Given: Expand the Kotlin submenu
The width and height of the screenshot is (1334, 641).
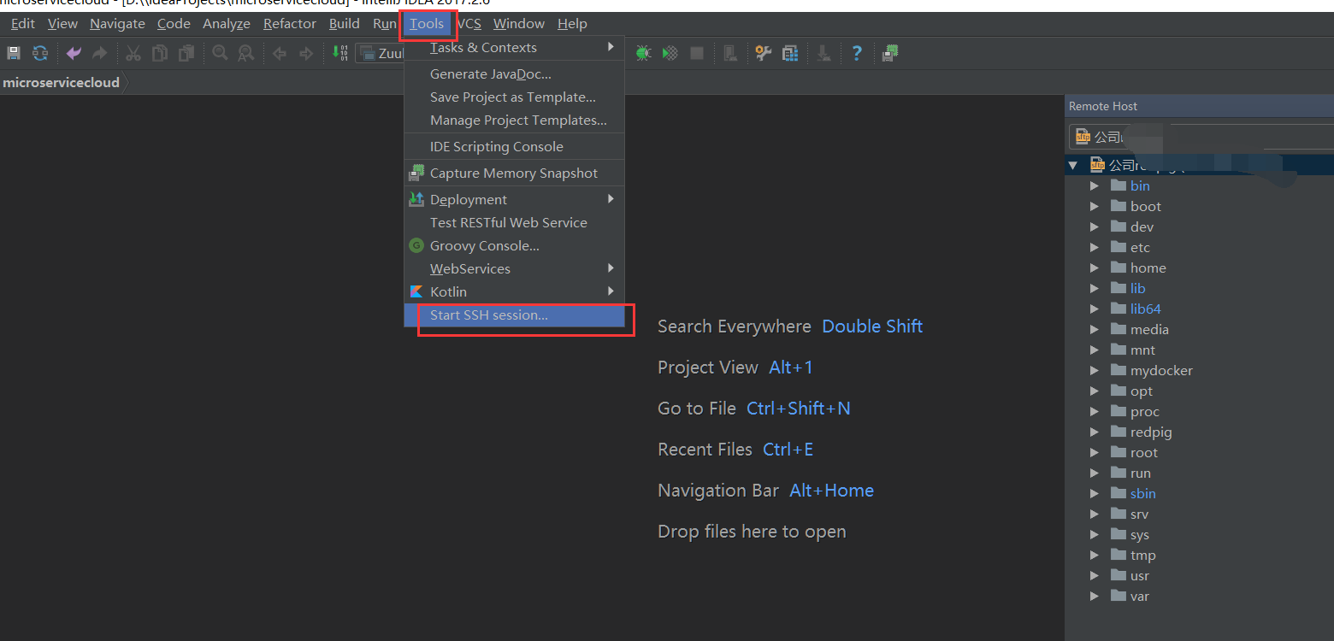Looking at the screenshot, I should click(514, 292).
